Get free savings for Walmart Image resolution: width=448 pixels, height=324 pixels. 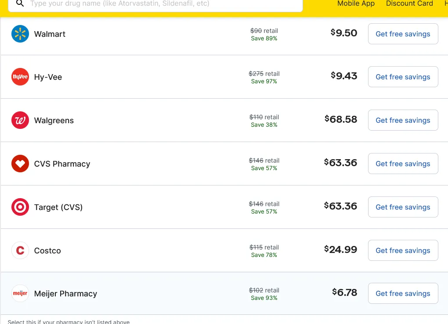[x=403, y=34]
